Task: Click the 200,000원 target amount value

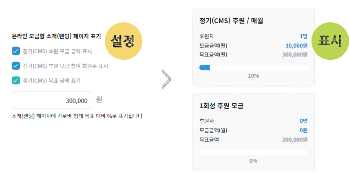Action: 295,140
